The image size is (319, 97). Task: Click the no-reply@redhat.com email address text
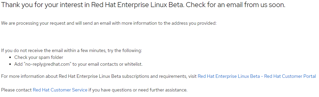[44, 64]
